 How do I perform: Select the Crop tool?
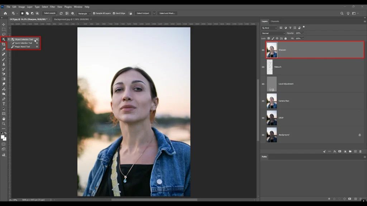click(x=4, y=44)
